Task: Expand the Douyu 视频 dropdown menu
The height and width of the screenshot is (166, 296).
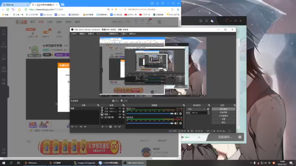Action: tap(59, 22)
